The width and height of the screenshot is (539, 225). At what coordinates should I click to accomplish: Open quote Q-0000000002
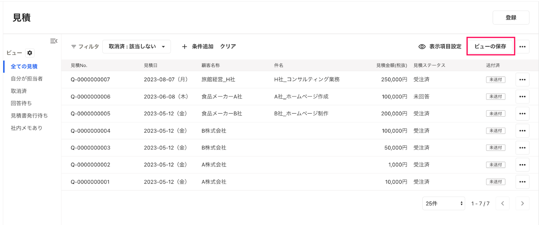click(x=90, y=165)
